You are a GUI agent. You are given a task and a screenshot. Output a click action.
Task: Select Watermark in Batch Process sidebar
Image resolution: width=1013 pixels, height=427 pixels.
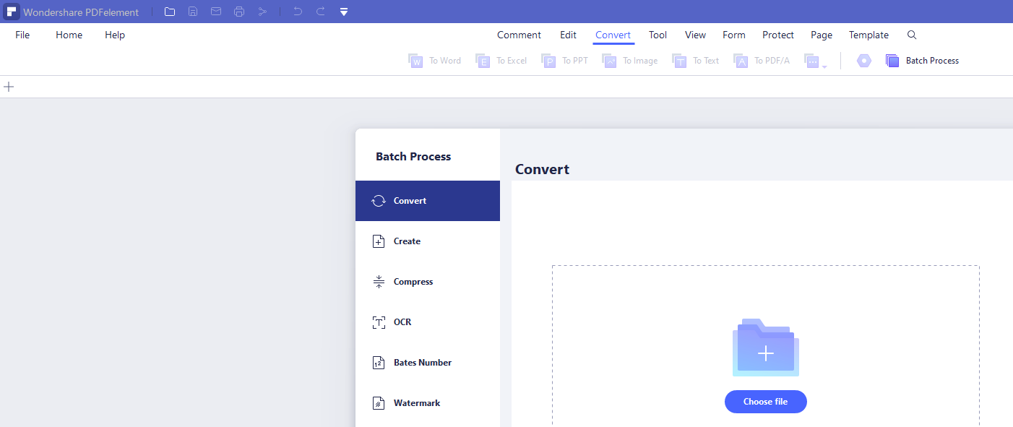coord(428,403)
